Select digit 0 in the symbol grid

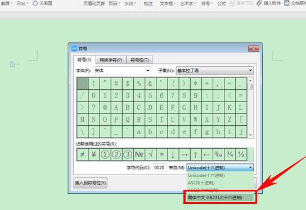94,95
